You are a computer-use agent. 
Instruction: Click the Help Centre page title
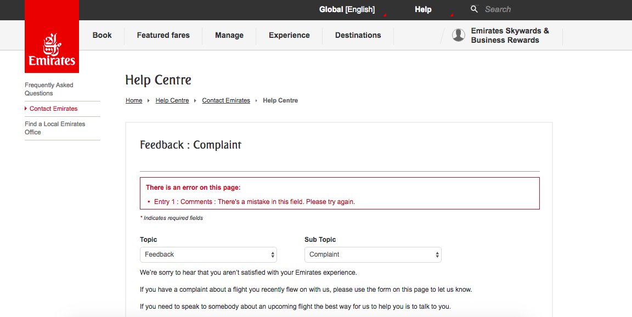(159, 80)
